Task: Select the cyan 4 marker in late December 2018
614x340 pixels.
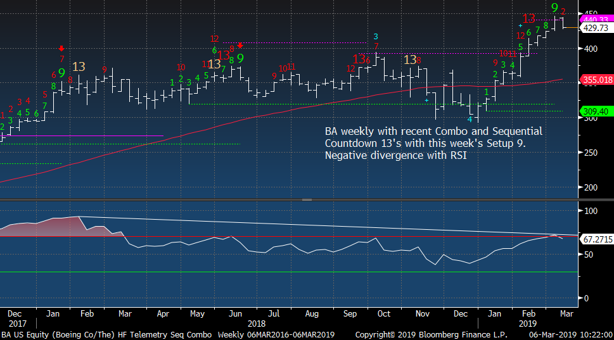Action: [470, 119]
